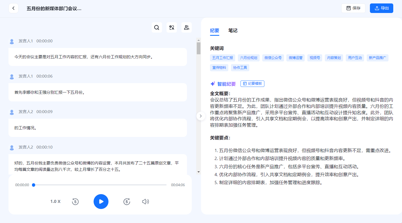Screen dimensions: 402x223
Task: Click the 保存 button
Action: pyautogui.click(x=353, y=8)
